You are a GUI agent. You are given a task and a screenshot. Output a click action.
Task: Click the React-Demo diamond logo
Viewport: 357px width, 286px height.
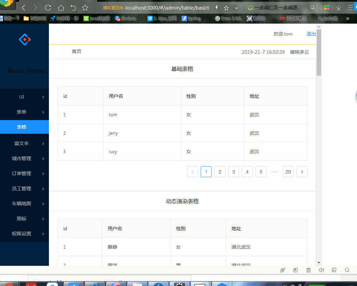point(24,39)
